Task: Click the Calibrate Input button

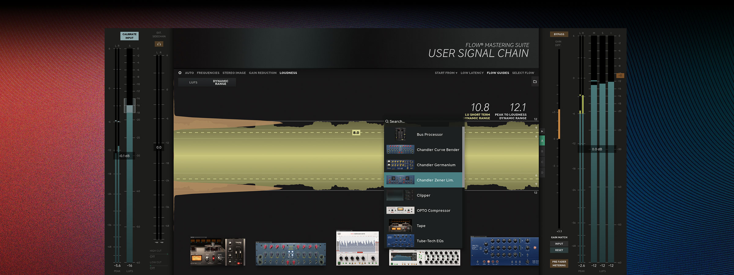Action: click(129, 36)
